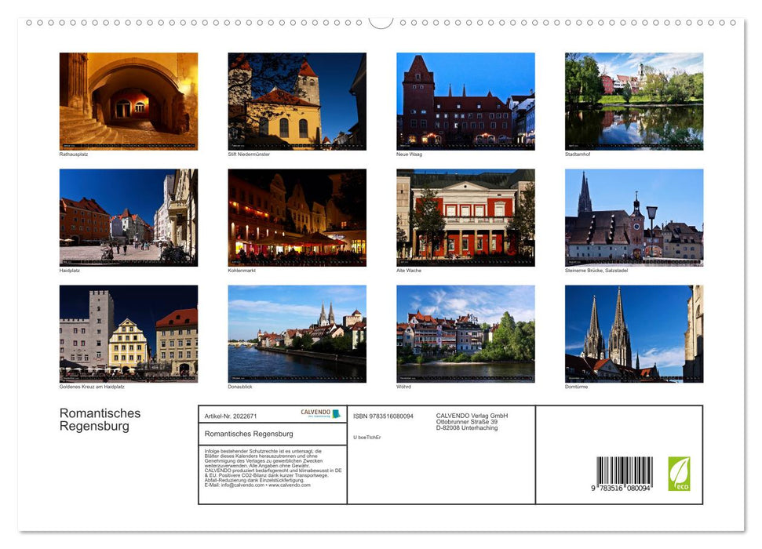The height and width of the screenshot is (549, 762).
Task: Switch to the Donaublick image
Action: tap(297, 333)
